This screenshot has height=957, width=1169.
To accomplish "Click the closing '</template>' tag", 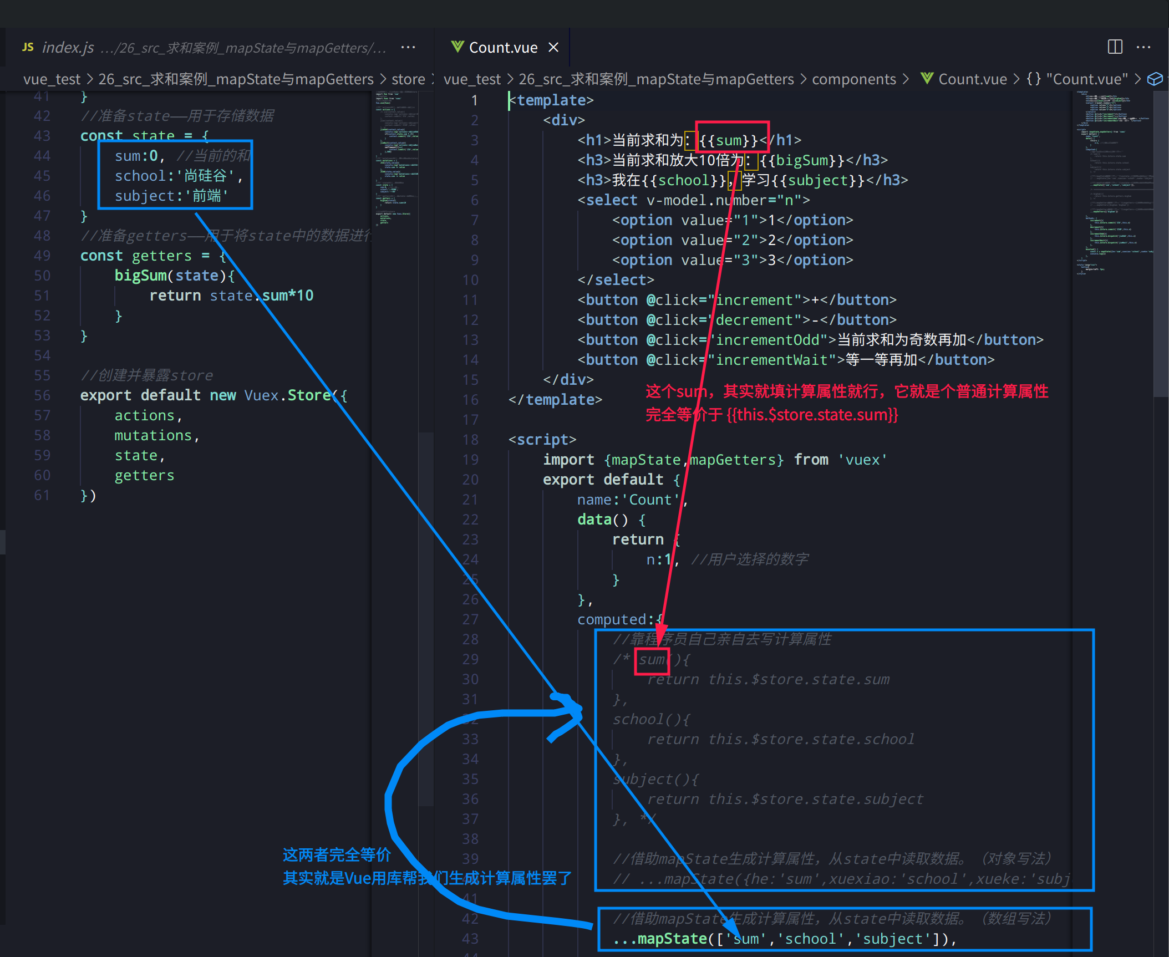I will 555,400.
